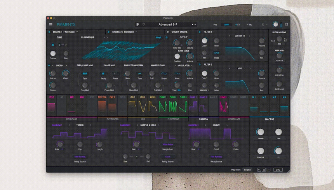The image size is (334, 190).
Task: Select the FUNC 2 modulation slot
Action: (173, 105)
